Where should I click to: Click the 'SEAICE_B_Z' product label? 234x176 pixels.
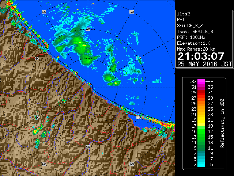[x=190, y=26]
